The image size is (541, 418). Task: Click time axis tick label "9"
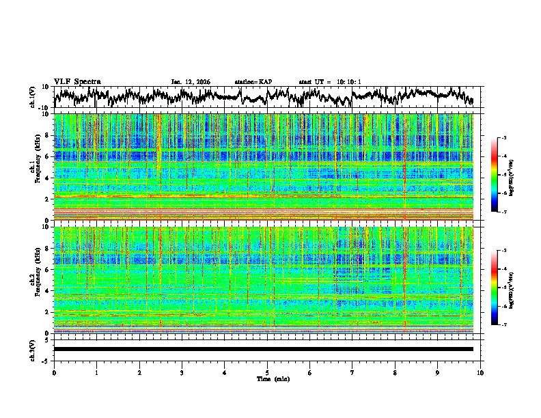pyautogui.click(x=437, y=373)
